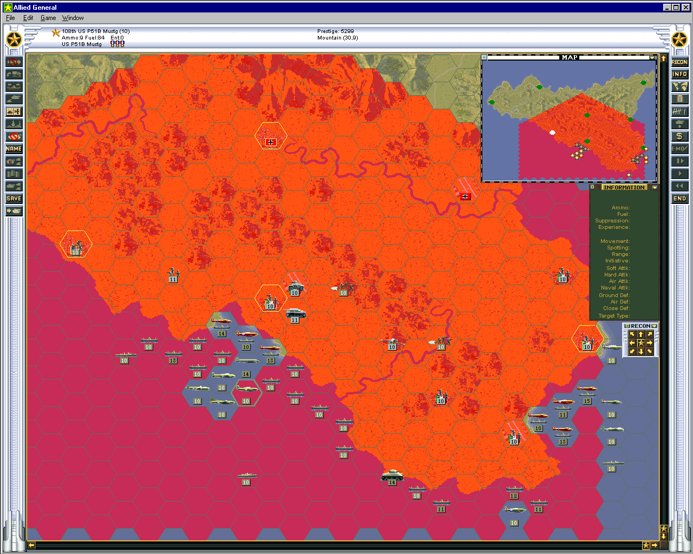The image size is (693, 554).
Task: Click the crossed-out tank disband icon
Action: click(x=14, y=136)
